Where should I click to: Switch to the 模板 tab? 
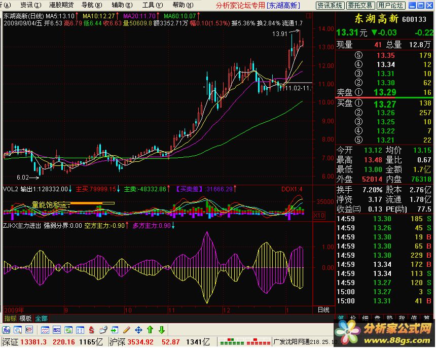click(x=25, y=318)
